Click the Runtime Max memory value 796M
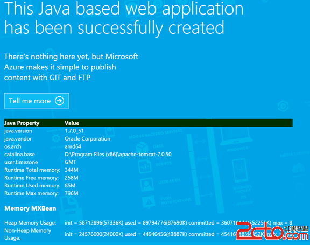 coord(72,193)
